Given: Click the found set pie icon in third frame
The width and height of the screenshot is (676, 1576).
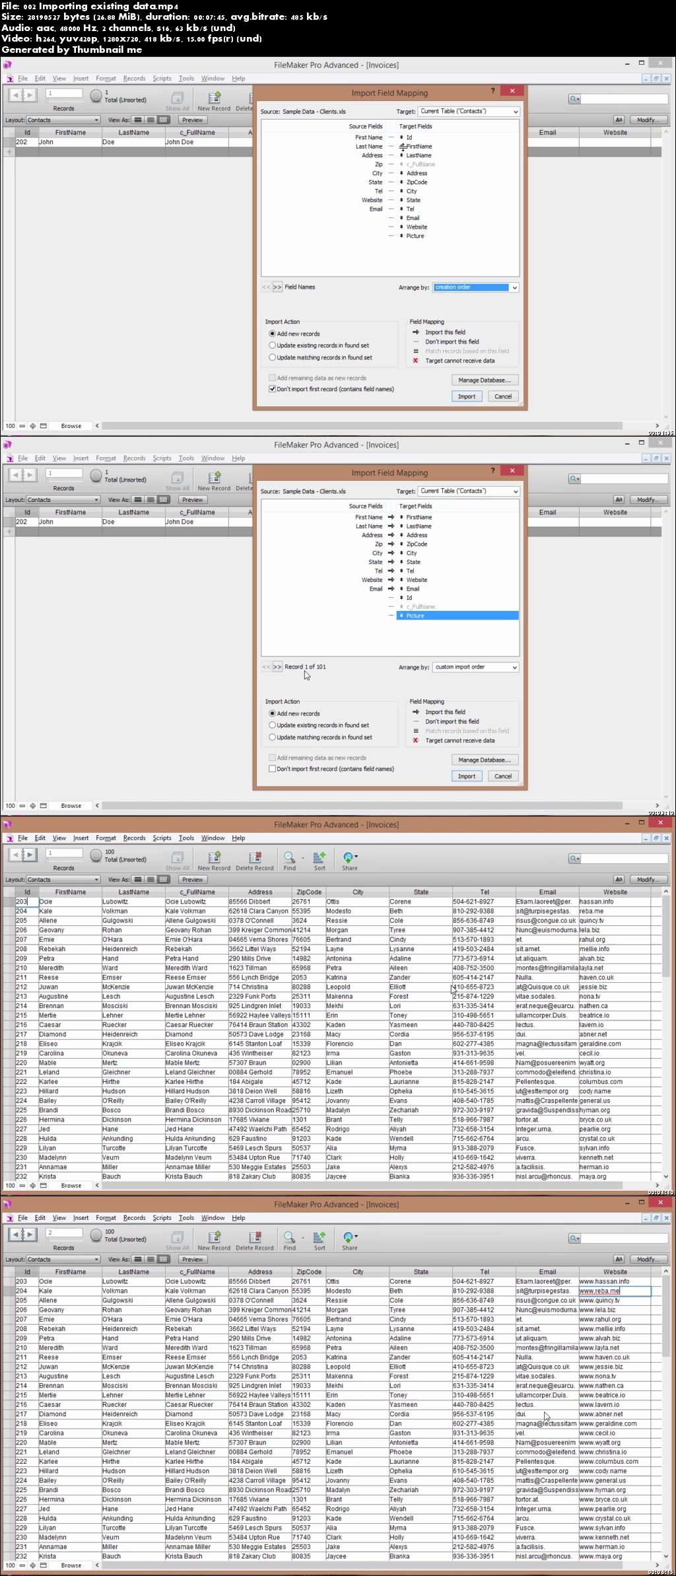Looking at the screenshot, I should tap(96, 855).
